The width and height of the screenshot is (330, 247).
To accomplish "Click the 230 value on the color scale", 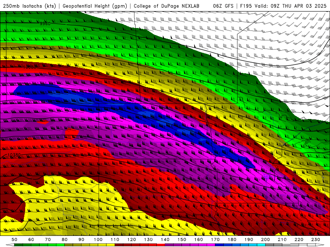I will (x=316, y=240).
